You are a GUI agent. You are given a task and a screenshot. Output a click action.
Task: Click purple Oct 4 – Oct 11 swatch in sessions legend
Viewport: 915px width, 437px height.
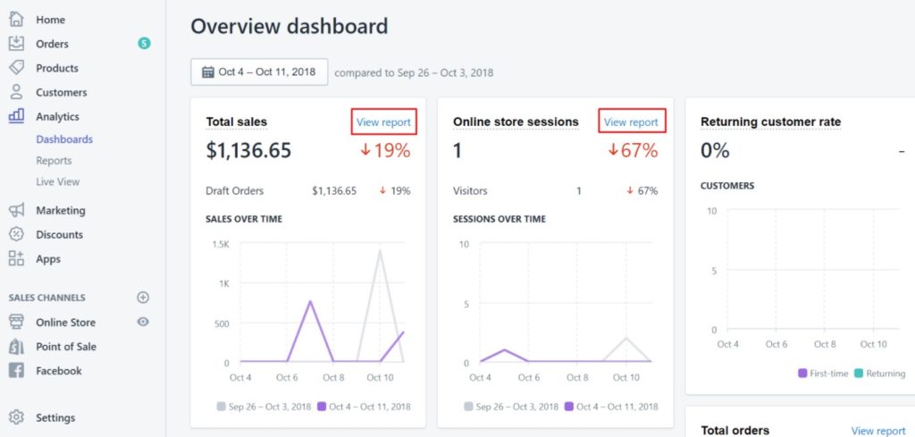(569, 407)
